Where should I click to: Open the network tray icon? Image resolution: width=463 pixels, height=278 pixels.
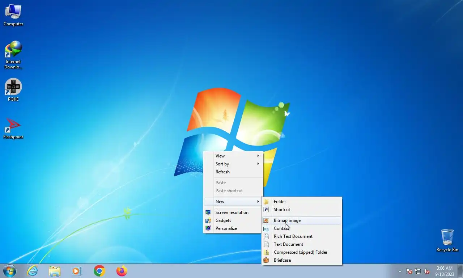click(418, 271)
